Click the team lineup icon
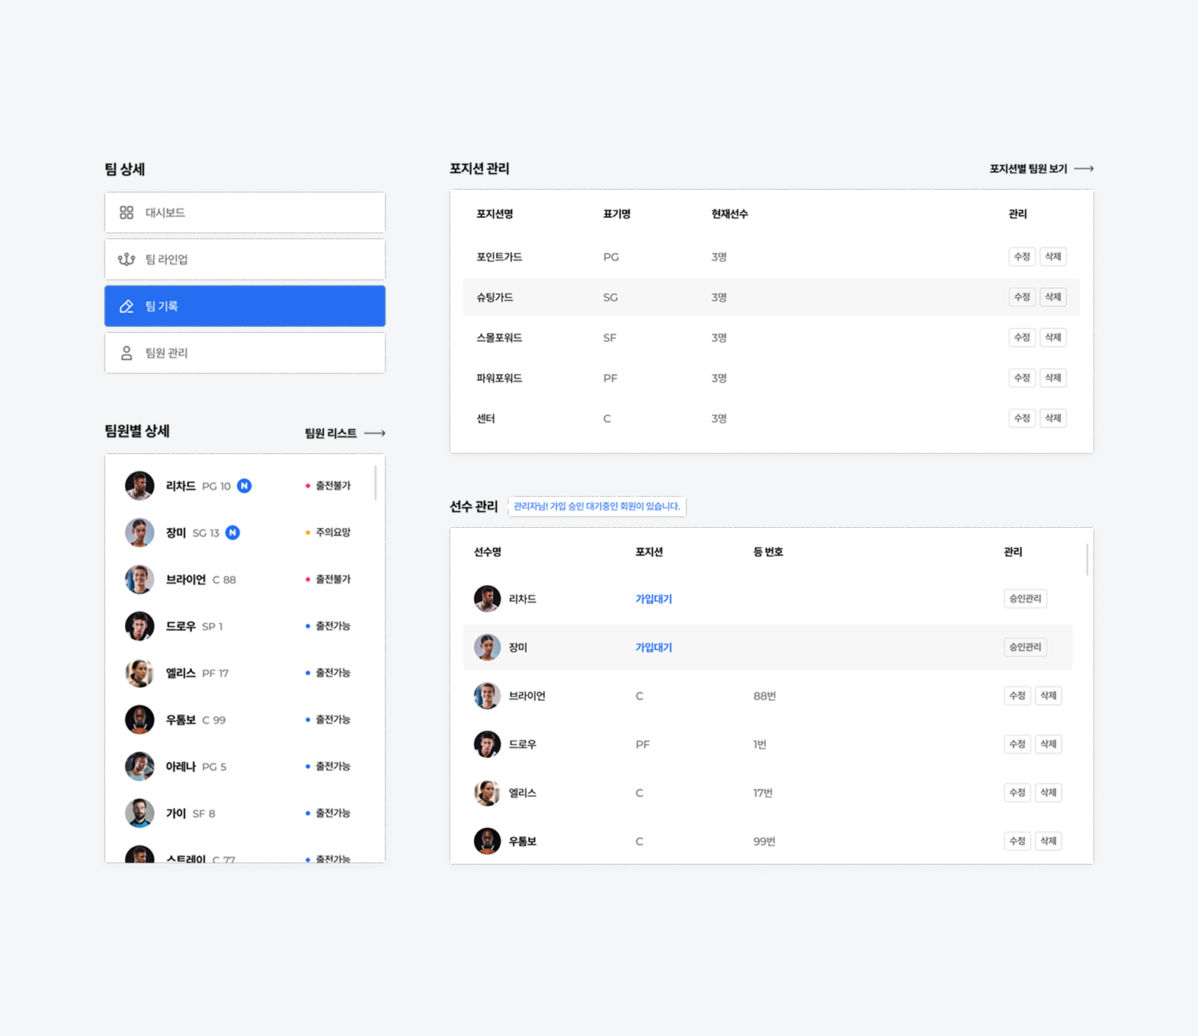This screenshot has width=1198, height=1036. pyautogui.click(x=127, y=260)
